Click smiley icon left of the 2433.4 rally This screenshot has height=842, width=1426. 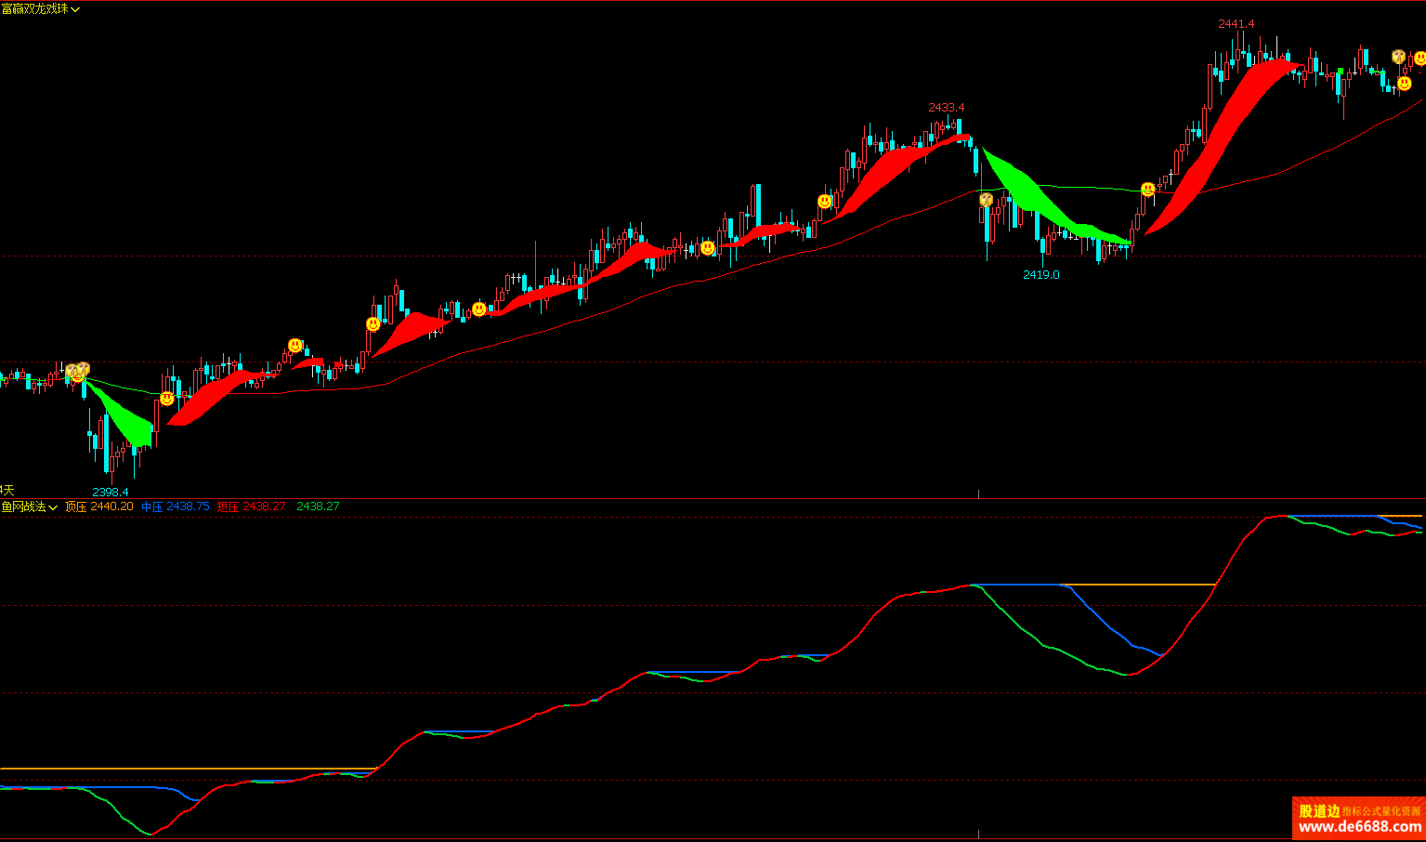click(x=825, y=201)
